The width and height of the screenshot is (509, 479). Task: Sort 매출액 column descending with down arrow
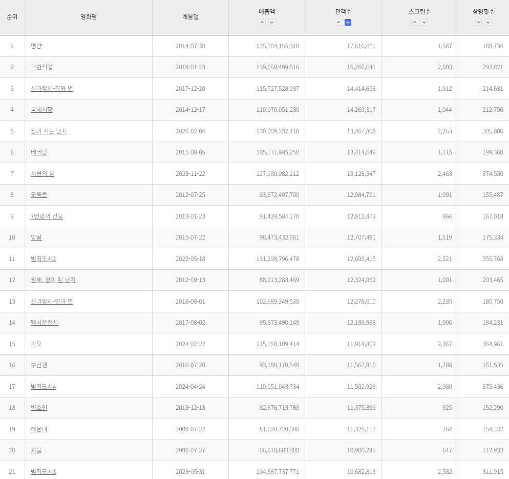coord(272,22)
